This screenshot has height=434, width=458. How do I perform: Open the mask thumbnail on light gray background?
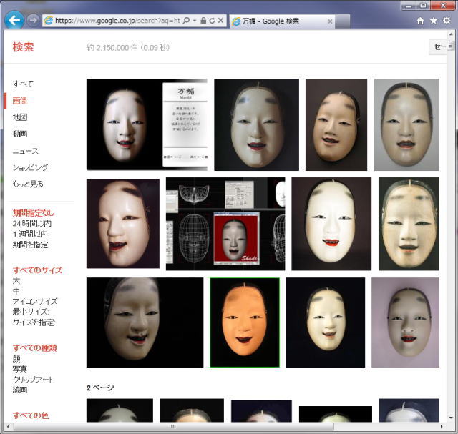pyautogui.click(x=406, y=124)
